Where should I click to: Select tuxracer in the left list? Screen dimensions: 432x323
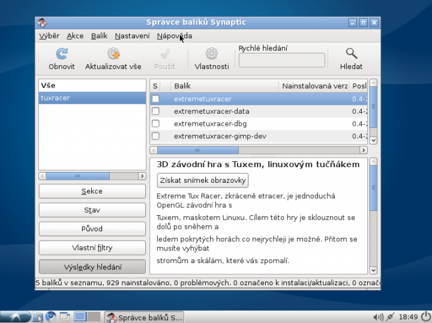coord(92,98)
